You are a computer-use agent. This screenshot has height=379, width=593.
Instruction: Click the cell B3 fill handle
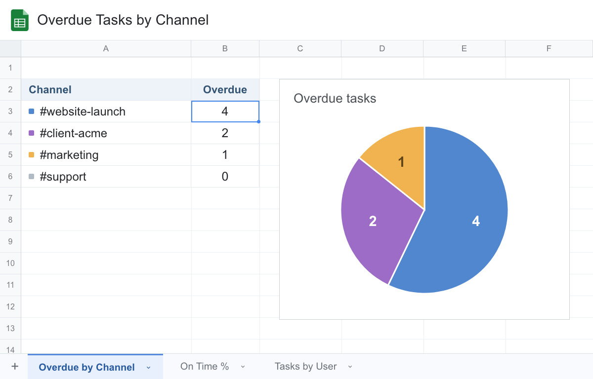pos(259,121)
